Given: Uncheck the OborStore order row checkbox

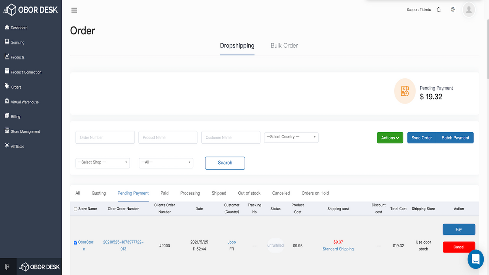Looking at the screenshot, I should click(x=75, y=242).
